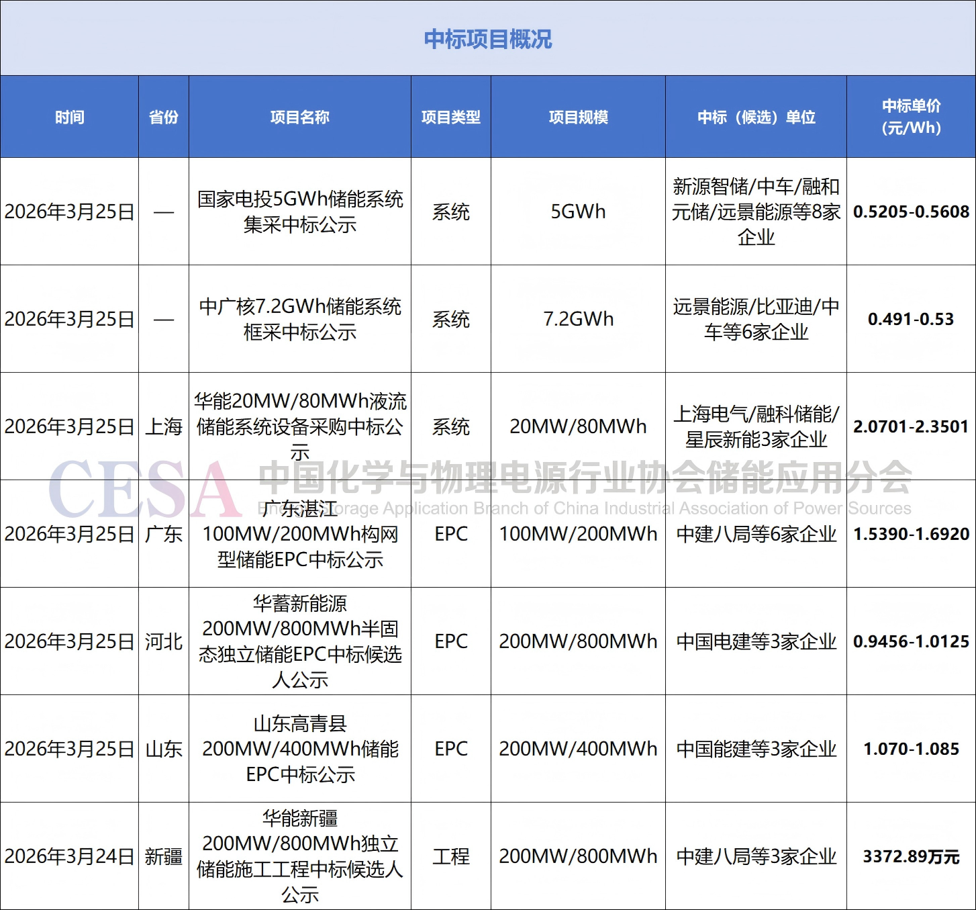Viewport: 976px width, 910px height.
Task: Select the 项目规模 column header
Action: [578, 117]
